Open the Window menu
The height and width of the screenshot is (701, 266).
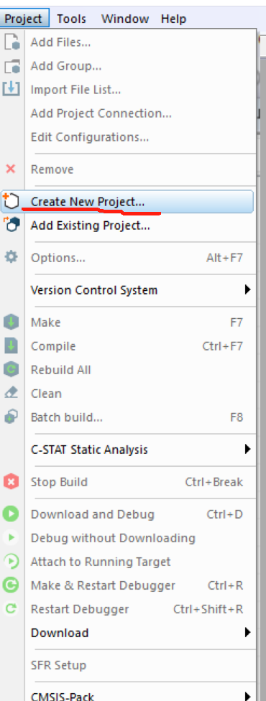click(124, 19)
